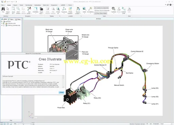Expand the CABLING.ASM tree node

pyautogui.click(x=2, y=23)
